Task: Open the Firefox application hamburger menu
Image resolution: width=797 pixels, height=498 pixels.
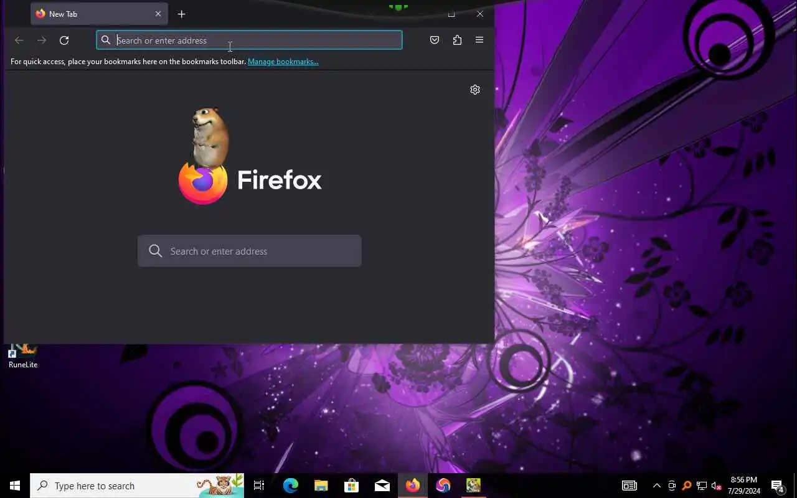Action: click(479, 40)
